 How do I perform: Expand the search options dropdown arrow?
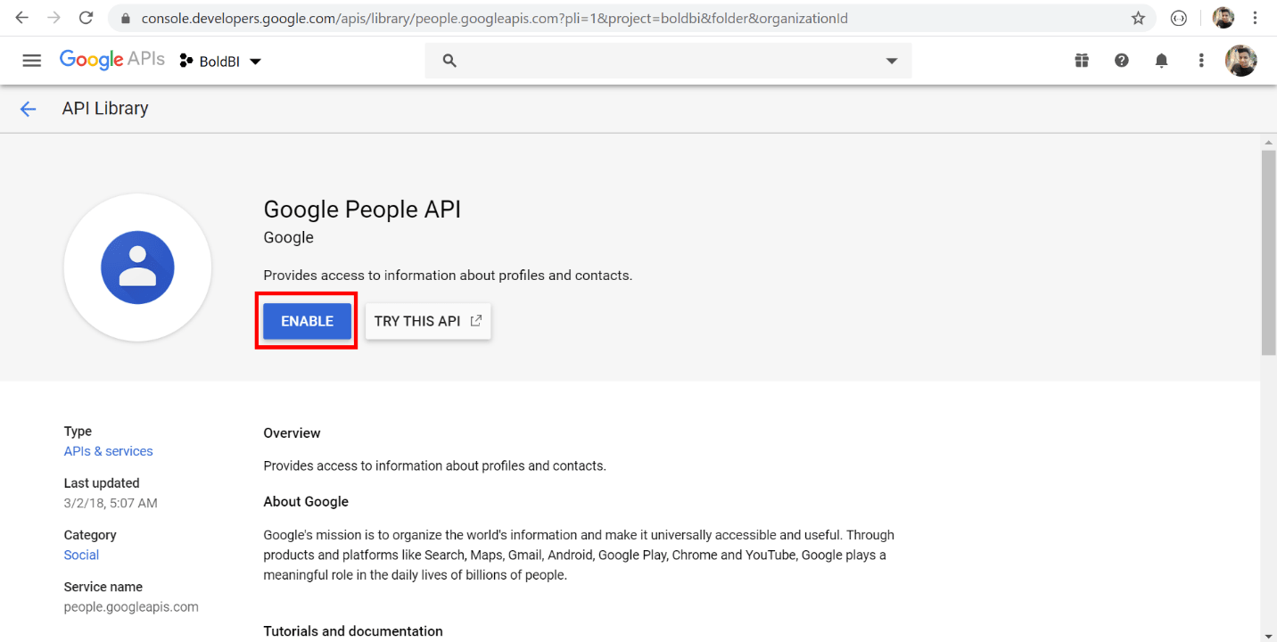(x=891, y=60)
